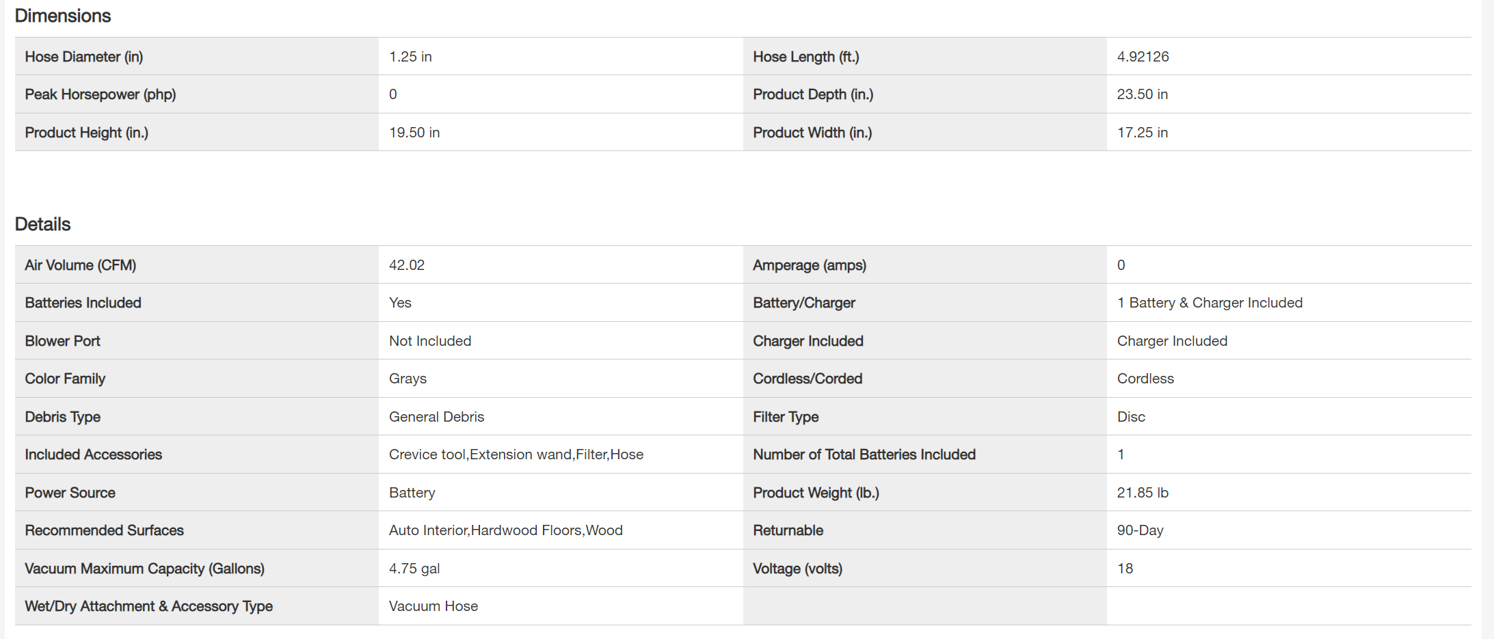Click the 4.92126 hose length value
Viewport: 1494px width, 639px height.
(x=1143, y=57)
